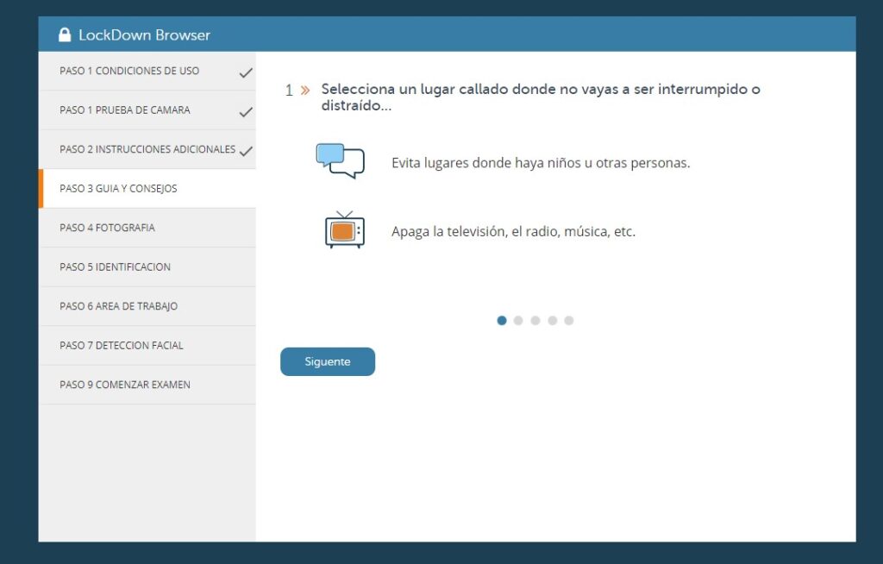Go to the third pagination dot

pos(535,321)
